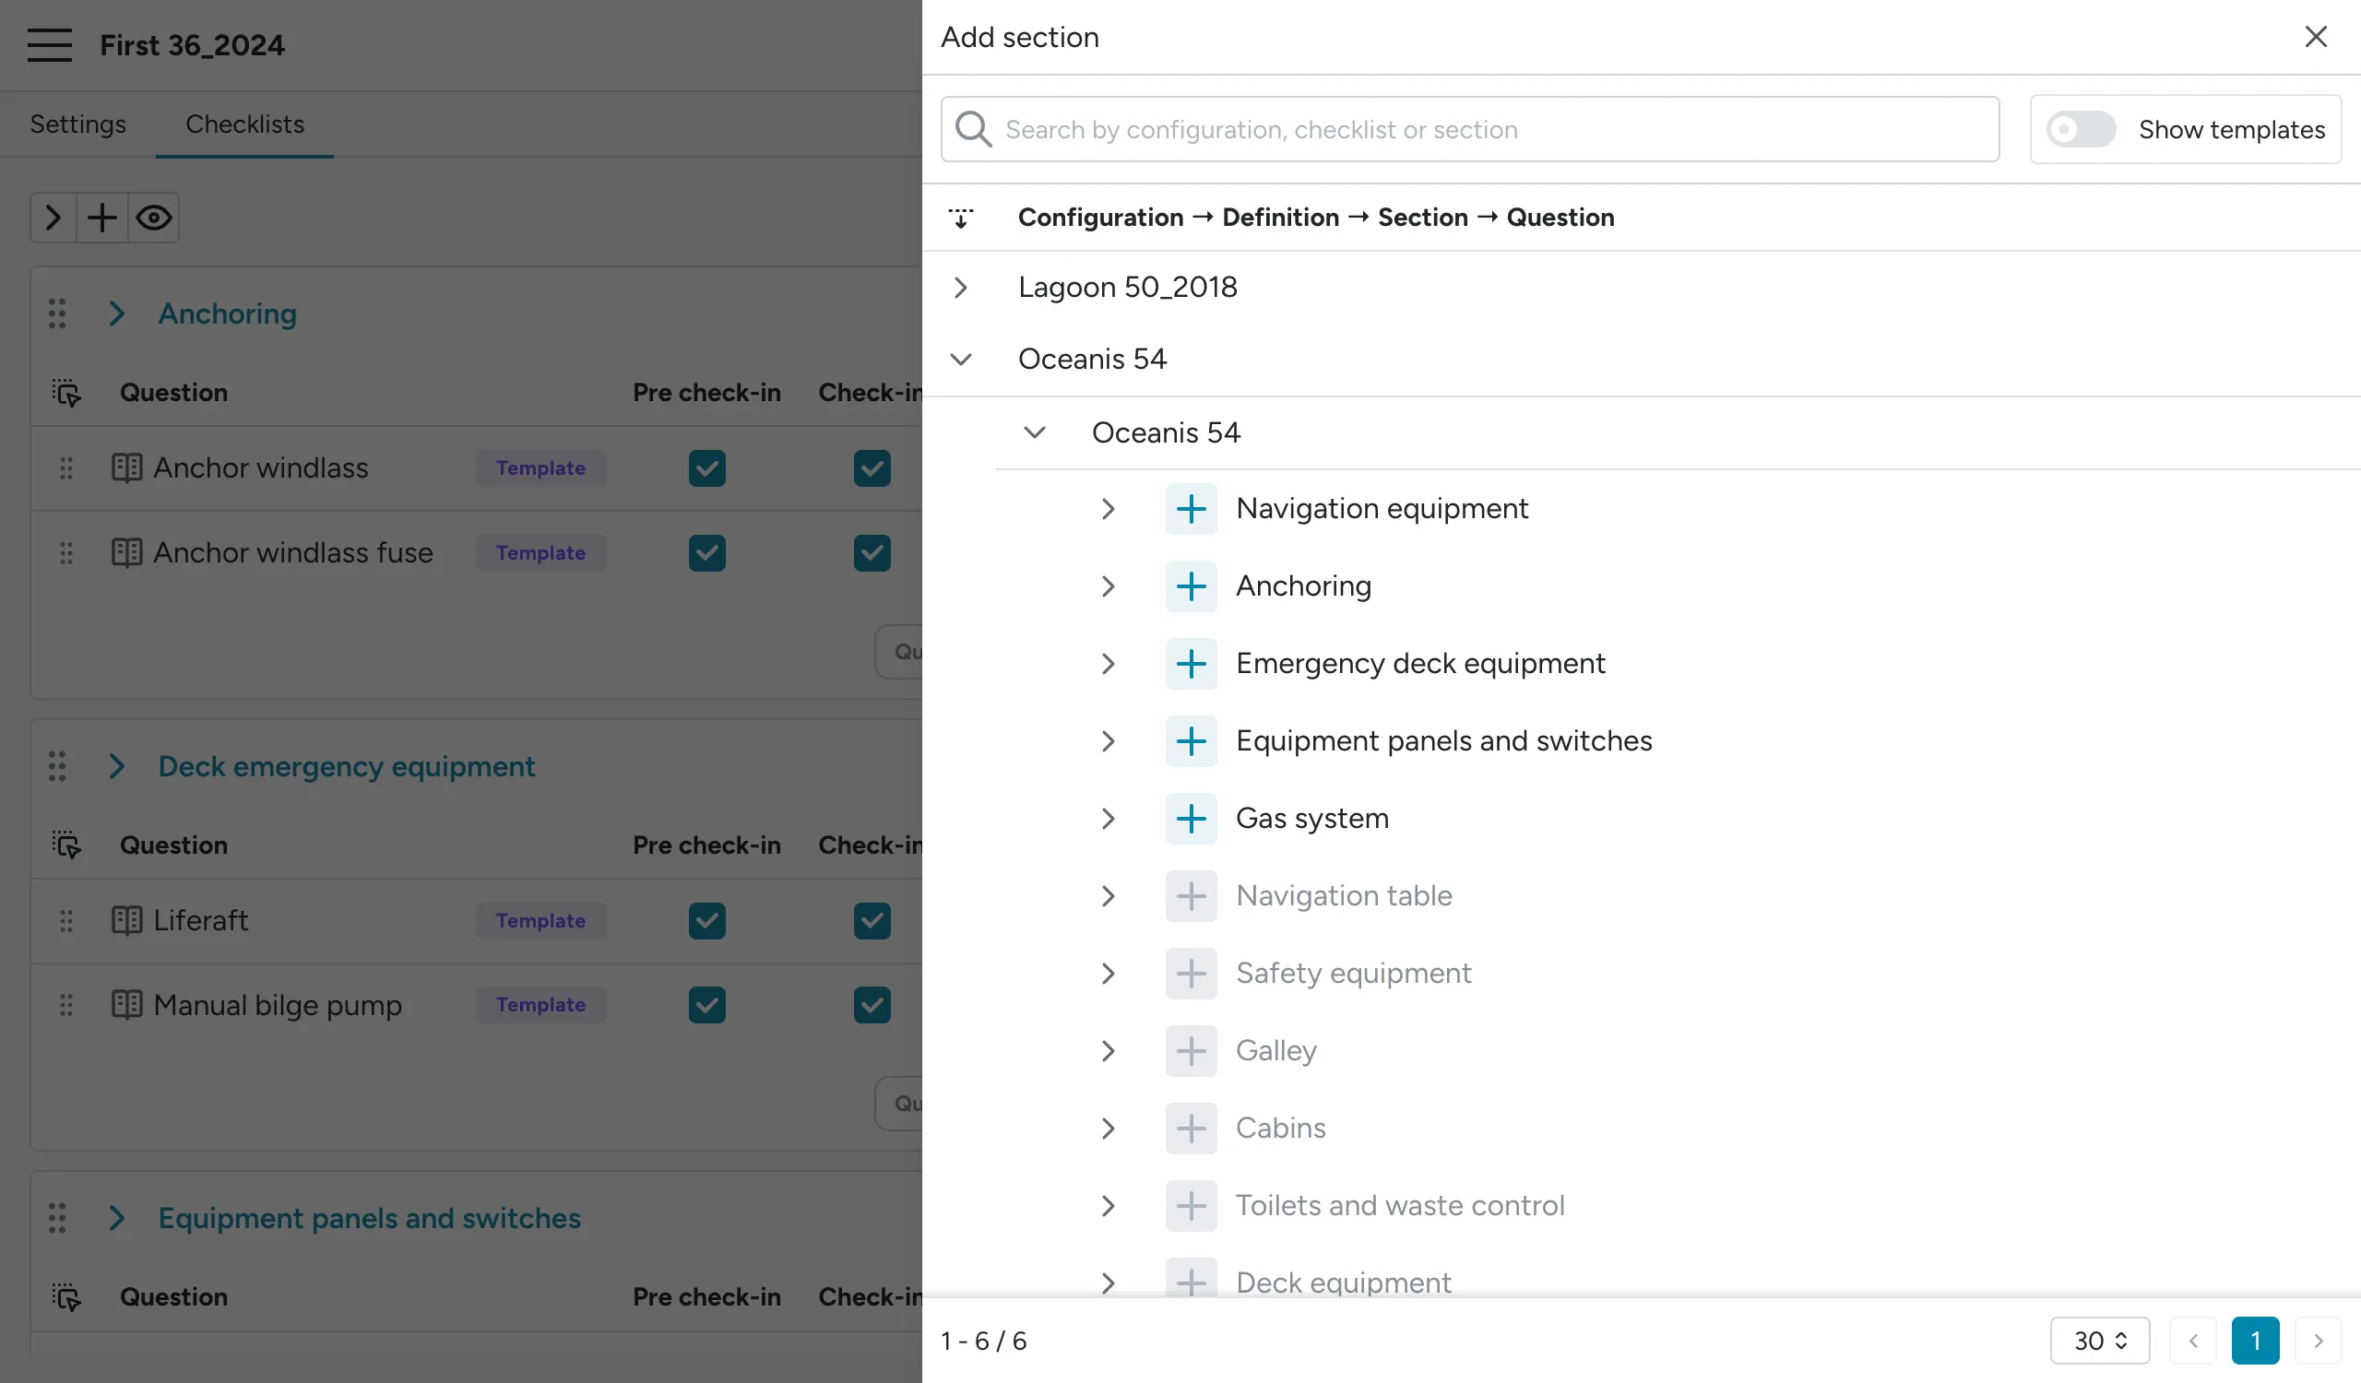Click disabled plus for Galley
This screenshot has height=1383, width=2361.
point(1191,1051)
